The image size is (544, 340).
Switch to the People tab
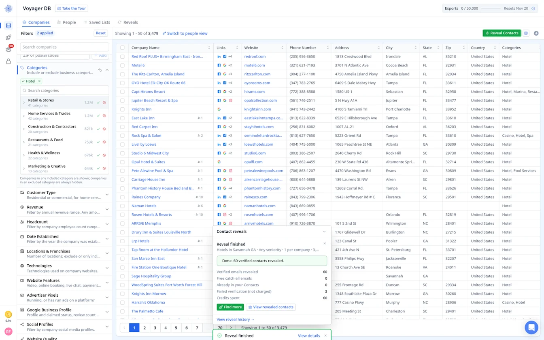[x=66, y=22]
